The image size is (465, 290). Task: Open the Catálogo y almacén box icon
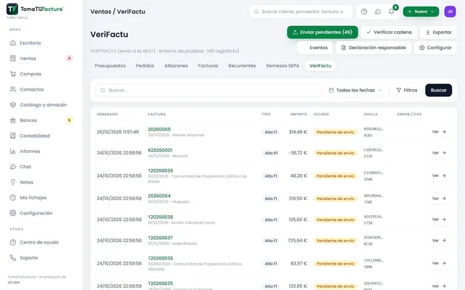13,104
